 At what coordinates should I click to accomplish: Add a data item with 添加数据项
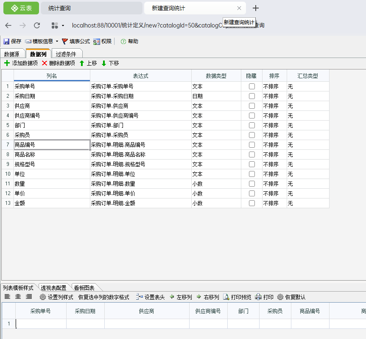21,63
